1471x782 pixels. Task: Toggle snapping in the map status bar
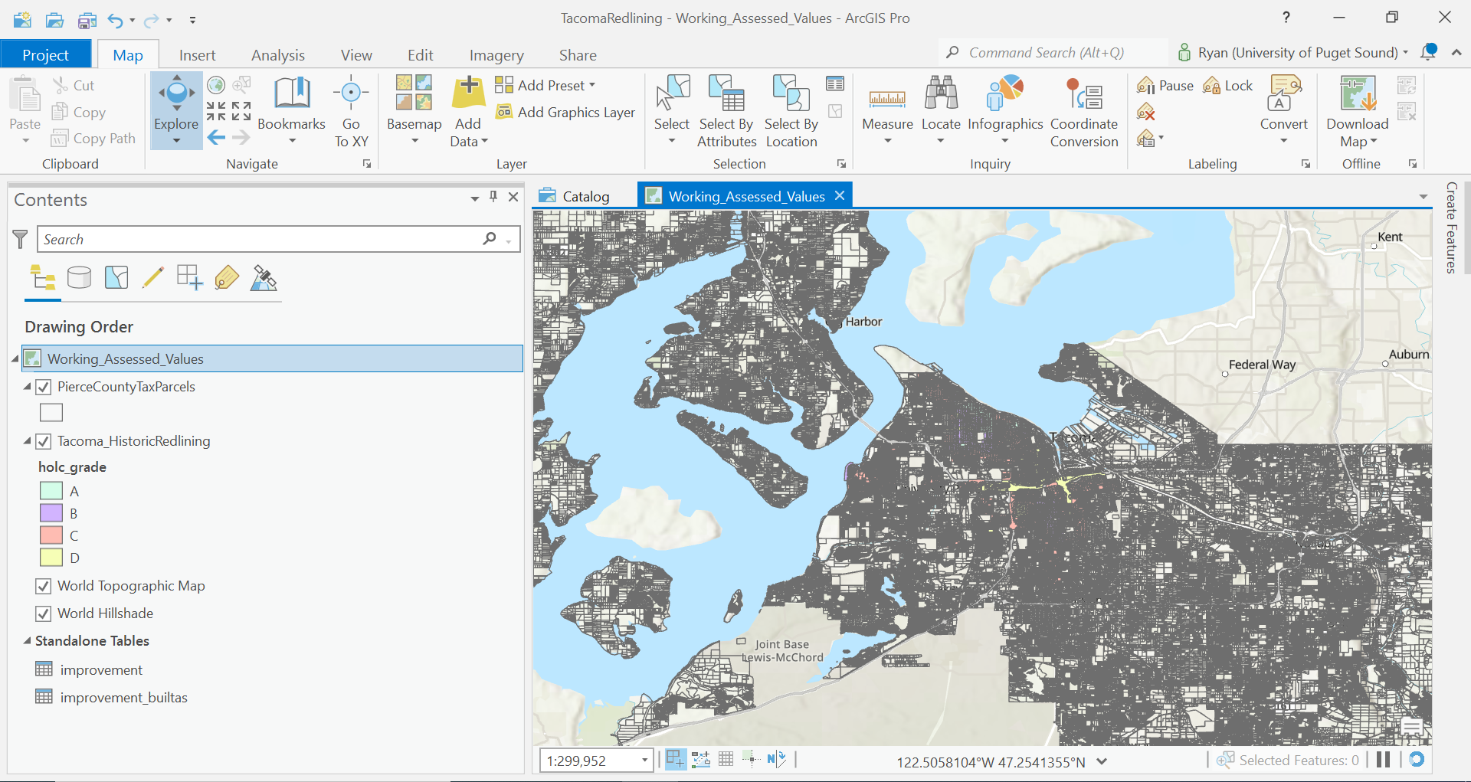click(675, 759)
